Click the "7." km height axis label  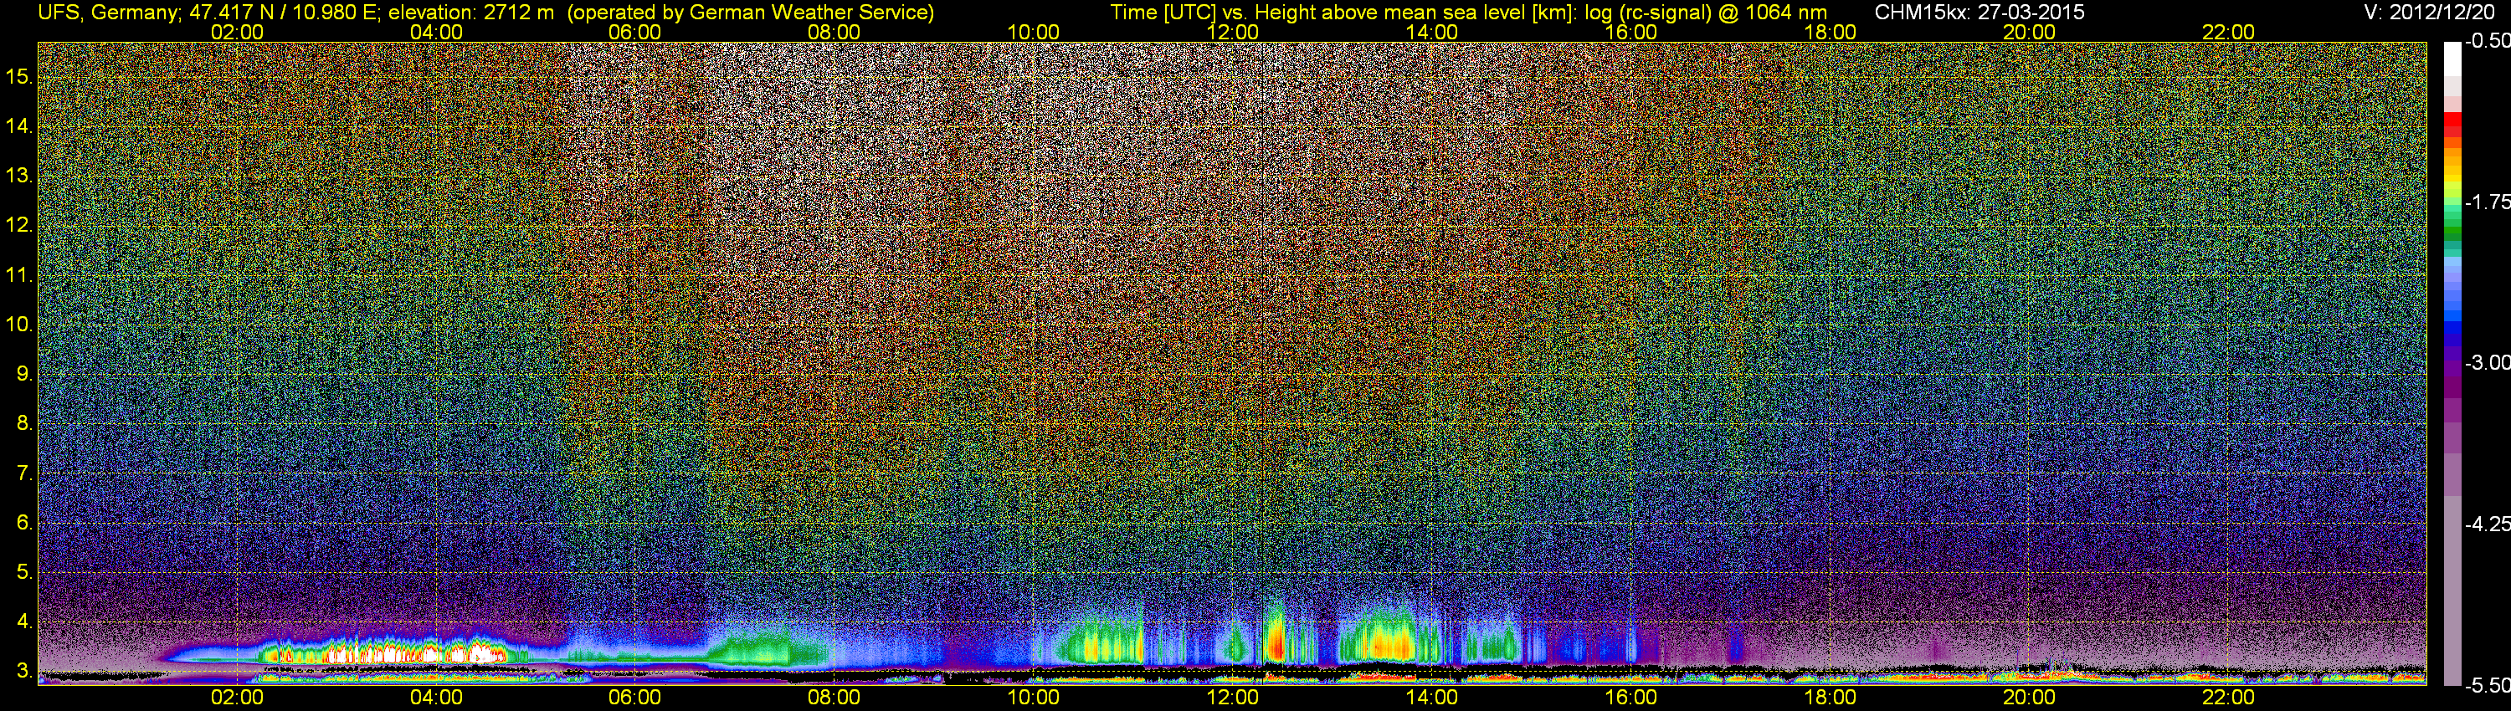[24, 473]
